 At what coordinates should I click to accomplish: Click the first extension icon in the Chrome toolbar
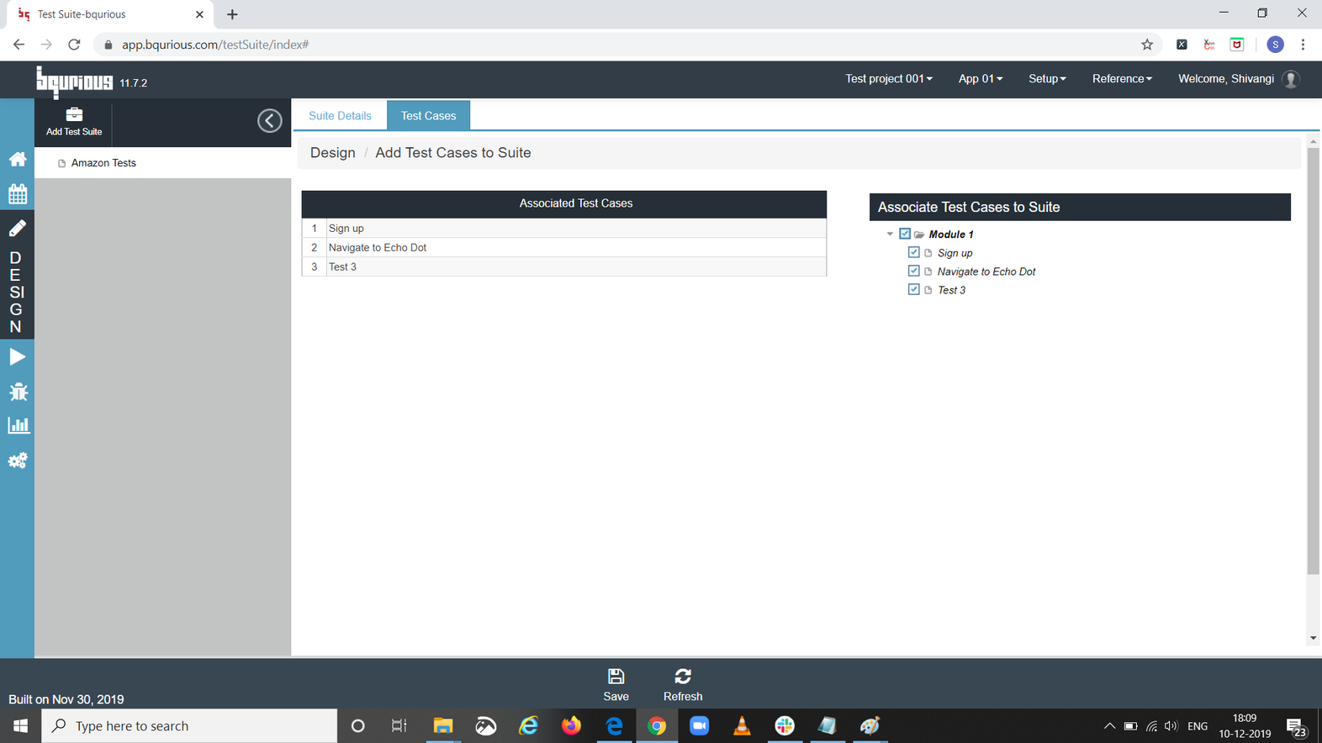point(1182,45)
